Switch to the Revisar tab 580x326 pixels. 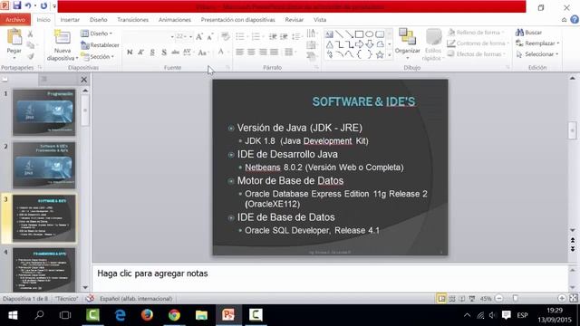point(294,20)
